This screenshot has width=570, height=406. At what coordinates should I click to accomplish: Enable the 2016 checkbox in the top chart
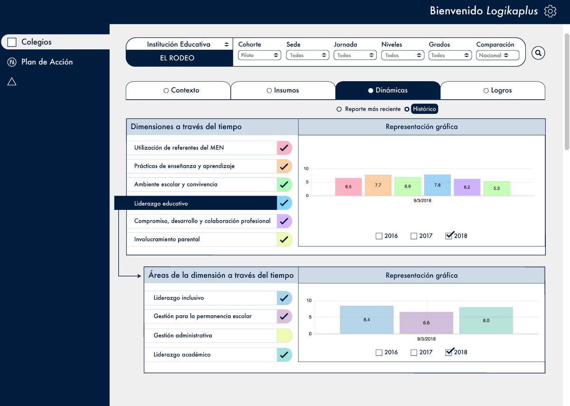(379, 236)
